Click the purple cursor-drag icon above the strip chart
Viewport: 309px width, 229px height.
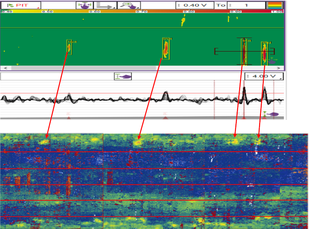124,76
